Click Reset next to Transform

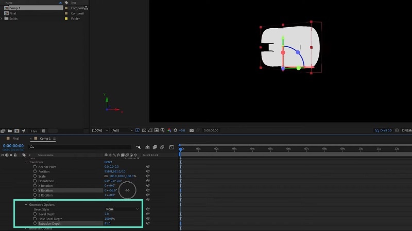coord(108,162)
